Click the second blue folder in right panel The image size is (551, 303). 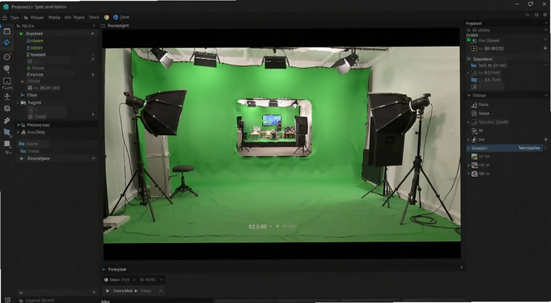[x=474, y=80]
